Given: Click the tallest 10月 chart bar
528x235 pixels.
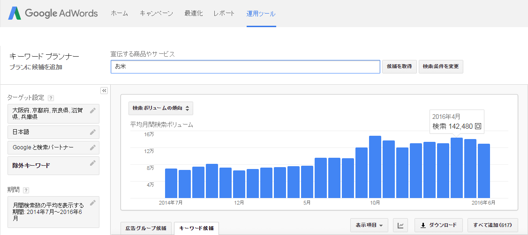Looking at the screenshot, I should coord(375,167).
